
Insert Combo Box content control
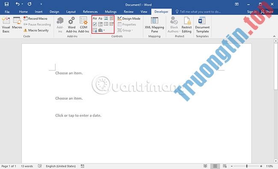(x=100, y=24)
